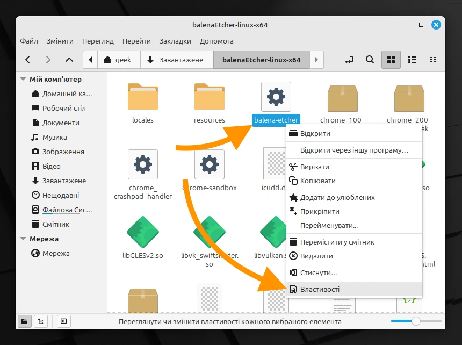Image resolution: width=462 pixels, height=345 pixels.
Task: Go back with the left arrow button
Action: pyautogui.click(x=28, y=60)
